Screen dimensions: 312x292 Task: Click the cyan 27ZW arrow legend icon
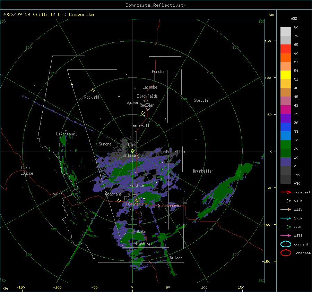click(x=286, y=218)
